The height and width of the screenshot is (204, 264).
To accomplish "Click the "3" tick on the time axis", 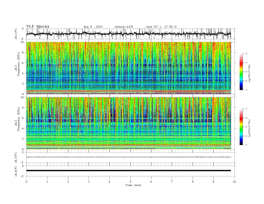I will point(89,182).
